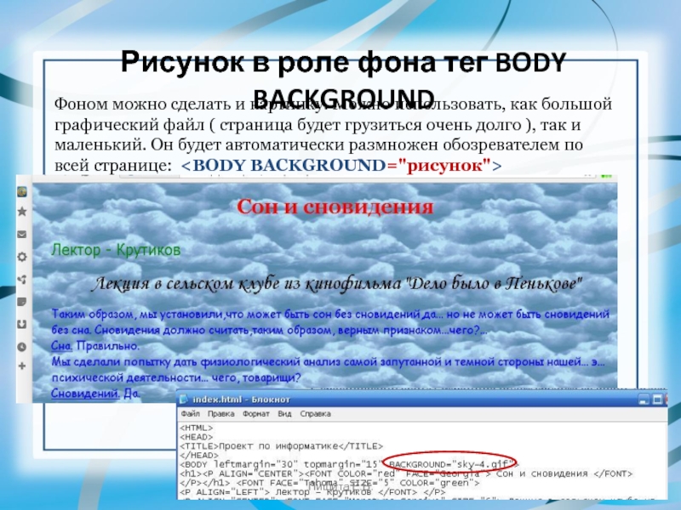This screenshot has height=510, width=681.
Task: Click the Notepad document icon in title bar
Action: point(184,399)
